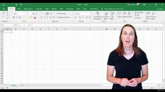The image size is (165, 92).
Task: Apply Accounting dollar number format
Action: pyautogui.click(x=76, y=17)
